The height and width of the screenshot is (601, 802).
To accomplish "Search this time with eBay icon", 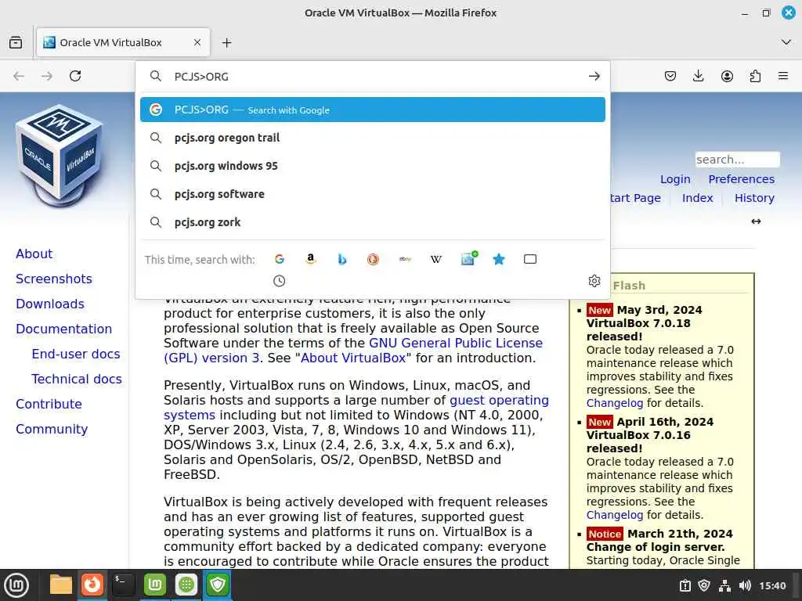I will [405, 259].
